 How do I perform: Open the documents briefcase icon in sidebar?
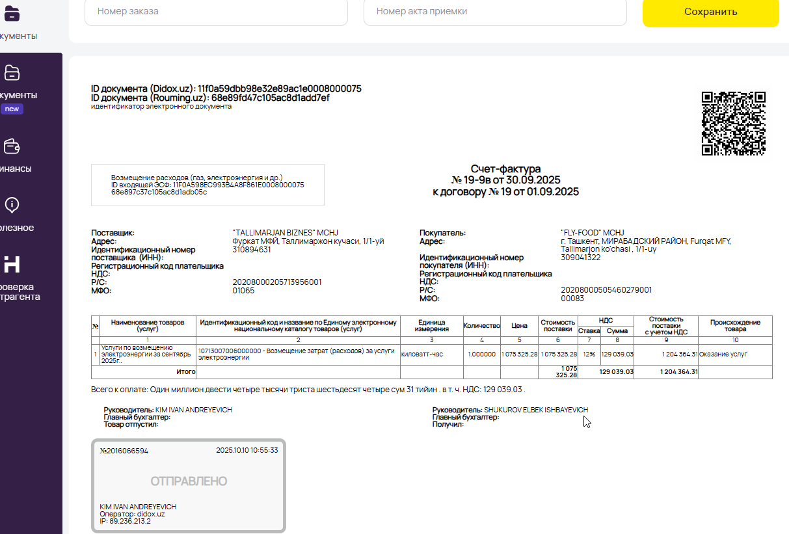pos(12,13)
